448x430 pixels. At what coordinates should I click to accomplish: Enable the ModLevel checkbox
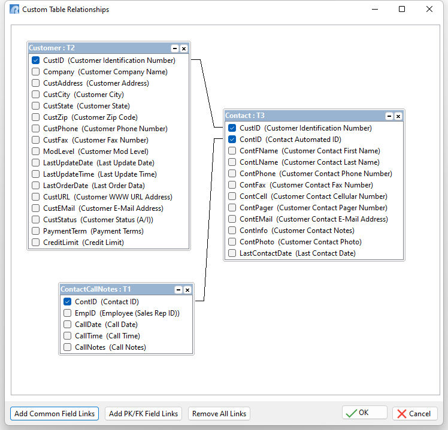coord(36,151)
